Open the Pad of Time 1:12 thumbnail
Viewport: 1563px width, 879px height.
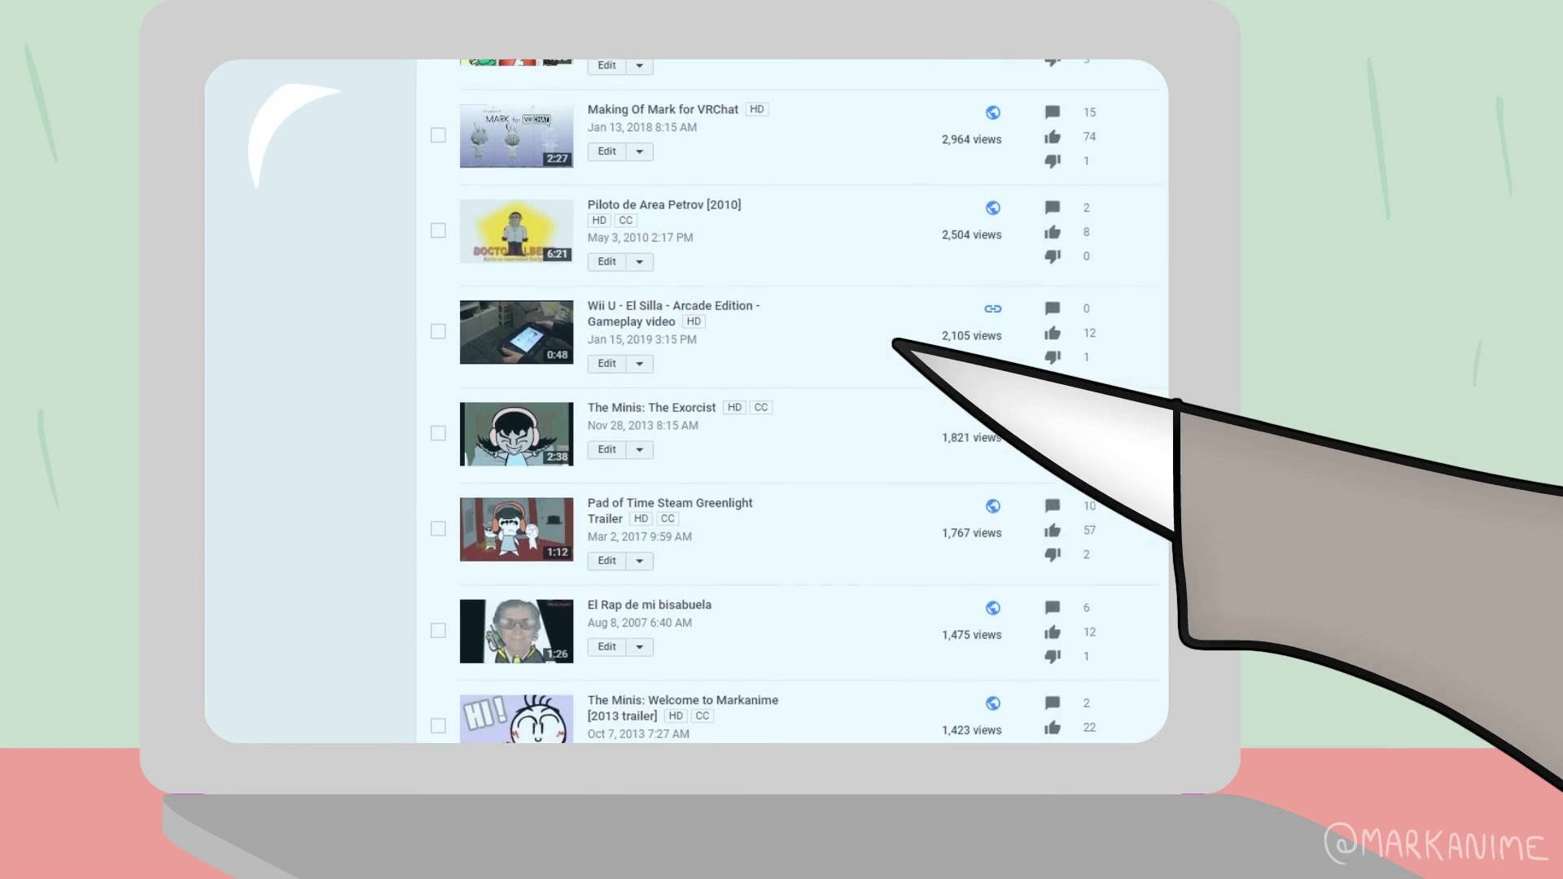[516, 529]
